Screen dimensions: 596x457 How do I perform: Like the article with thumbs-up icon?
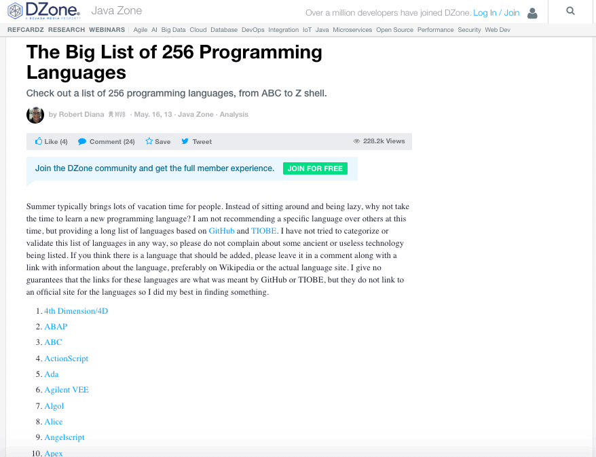(x=39, y=141)
